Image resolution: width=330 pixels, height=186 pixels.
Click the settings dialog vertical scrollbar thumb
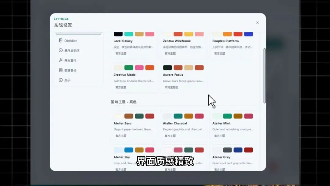[265, 76]
